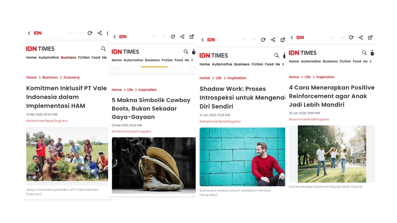Screen dimensions: 397x223
Task: Share the Cowboy Boots article
Action: 182,37
